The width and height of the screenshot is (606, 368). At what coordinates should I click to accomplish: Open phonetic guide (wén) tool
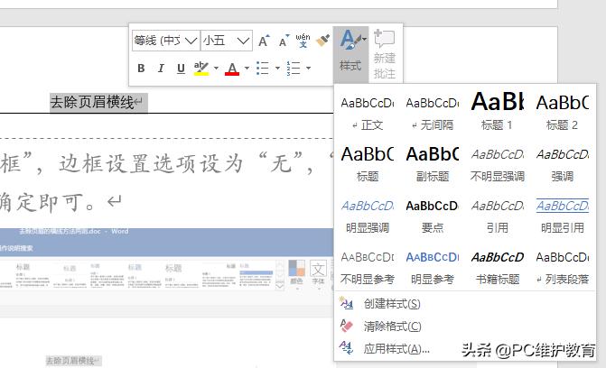(x=303, y=41)
